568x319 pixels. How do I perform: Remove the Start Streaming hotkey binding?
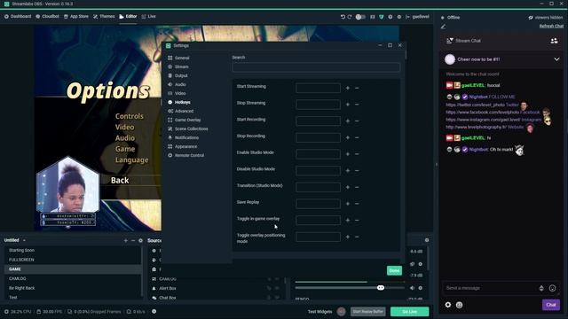[357, 88]
